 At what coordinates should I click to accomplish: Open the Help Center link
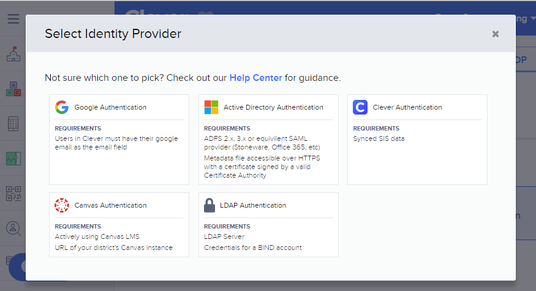(x=255, y=78)
